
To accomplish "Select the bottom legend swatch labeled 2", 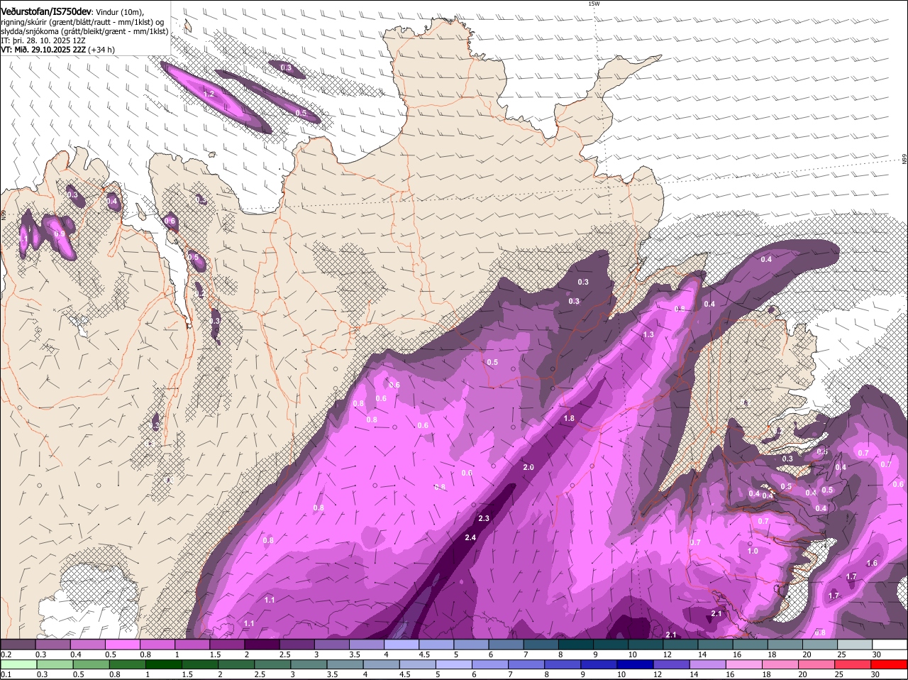I will [x=236, y=664].
